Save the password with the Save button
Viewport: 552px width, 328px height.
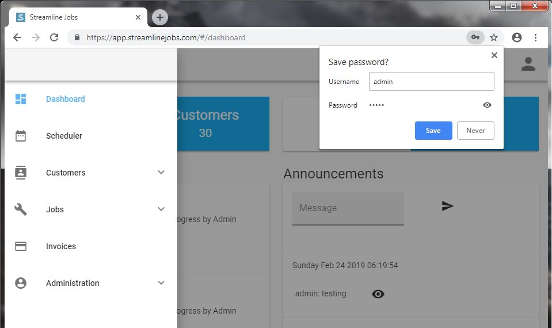(x=433, y=131)
